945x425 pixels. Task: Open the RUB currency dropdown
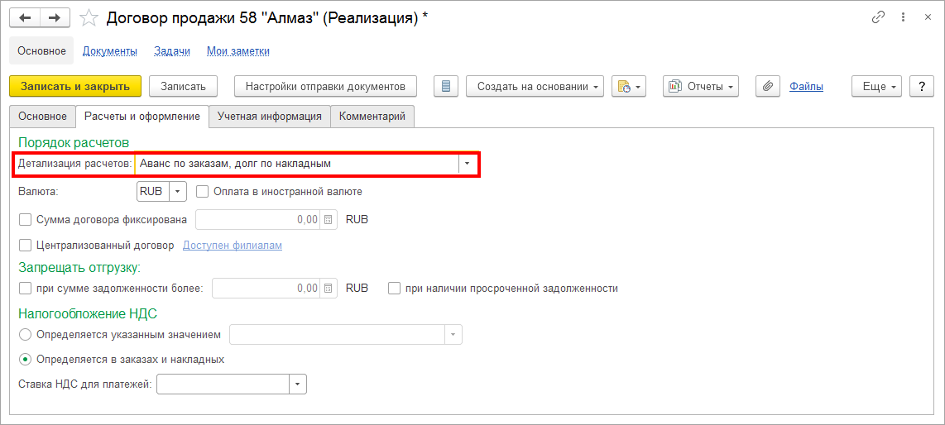pyautogui.click(x=178, y=192)
